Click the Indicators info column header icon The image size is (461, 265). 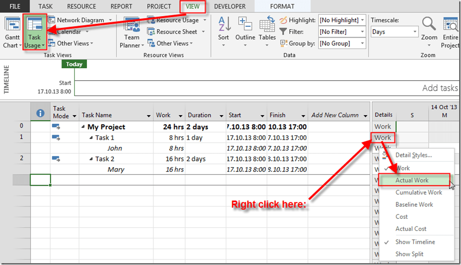[x=40, y=114]
